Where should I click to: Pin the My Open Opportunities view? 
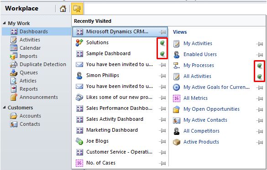coord(260,109)
